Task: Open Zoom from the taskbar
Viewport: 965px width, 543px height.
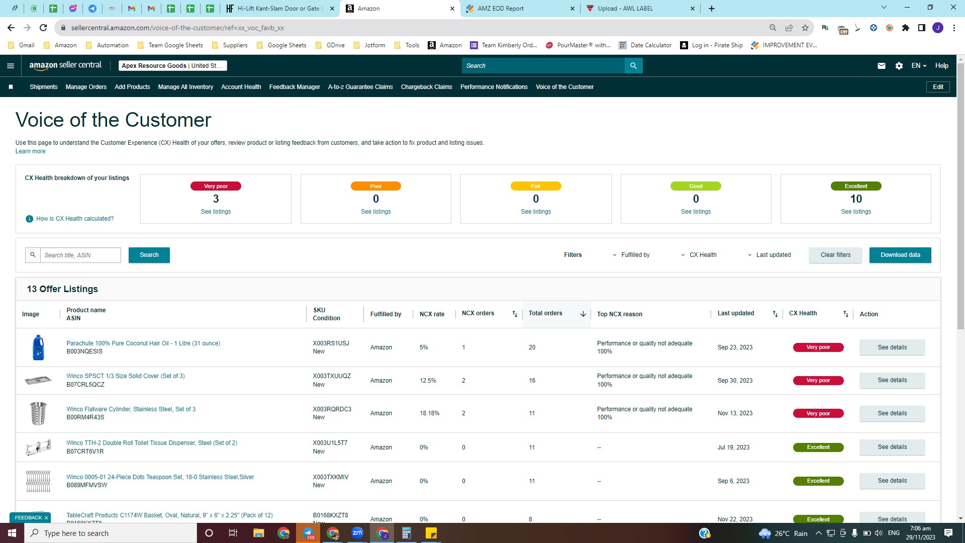Action: pos(357,533)
